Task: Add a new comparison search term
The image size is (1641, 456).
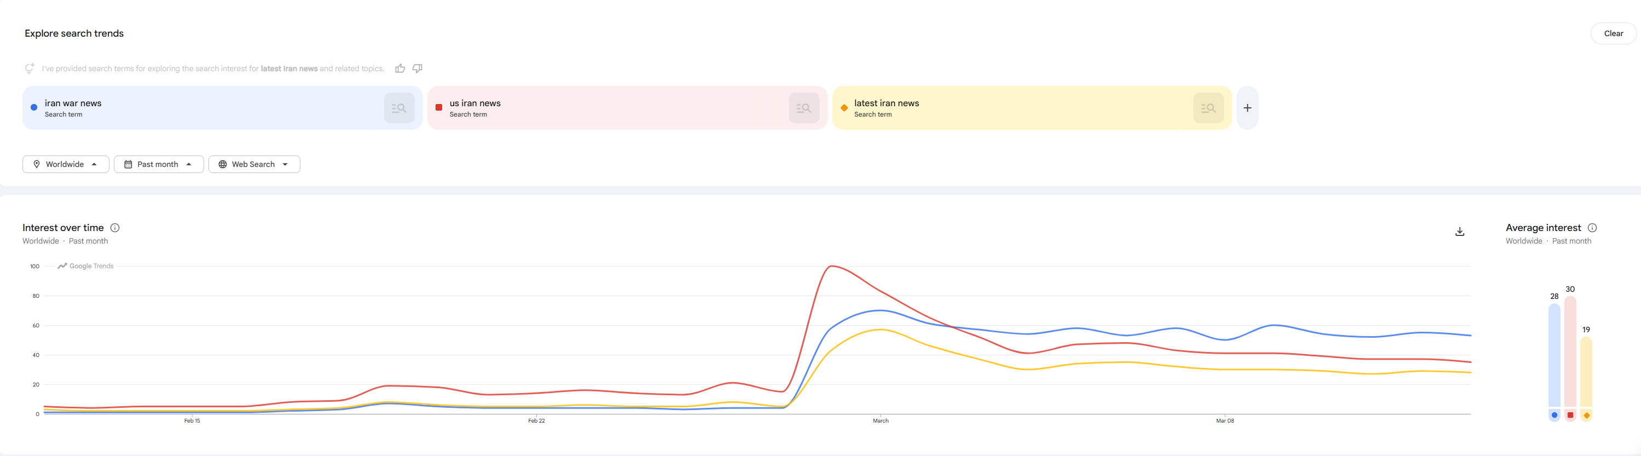Action: point(1248,108)
